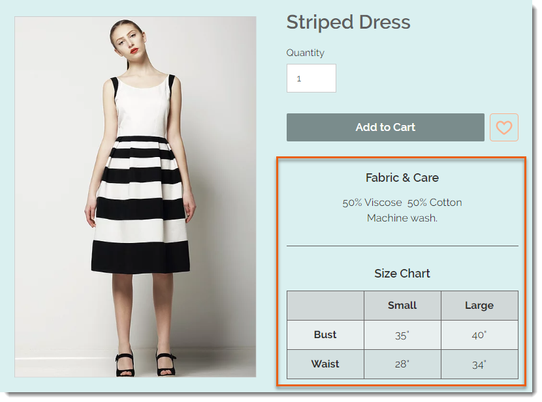This screenshot has height=402, width=542.
Task: Click the Small column header
Action: pos(402,306)
